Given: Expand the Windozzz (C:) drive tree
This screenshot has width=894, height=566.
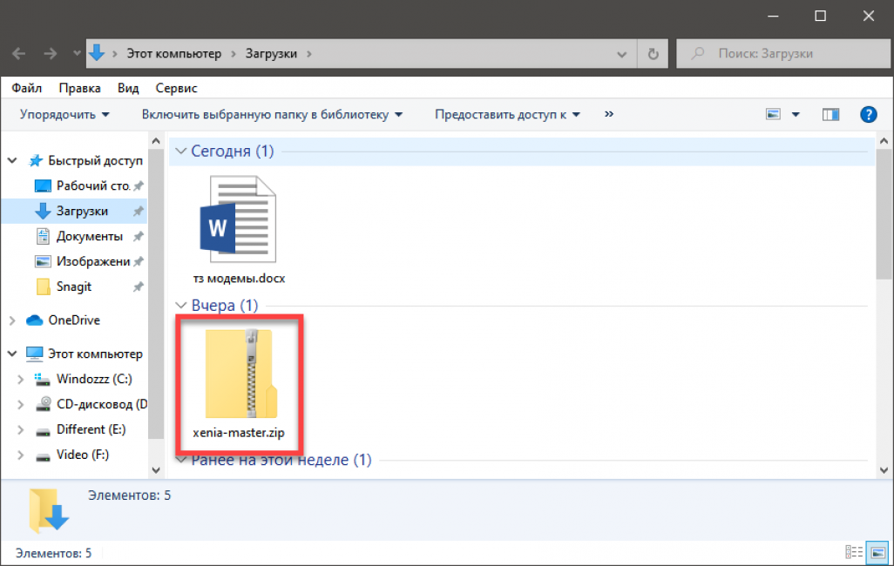Looking at the screenshot, I should click(x=21, y=380).
